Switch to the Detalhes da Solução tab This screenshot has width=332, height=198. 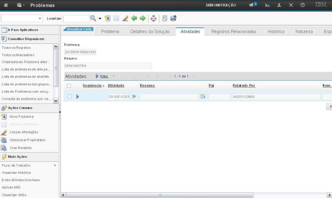point(150,31)
